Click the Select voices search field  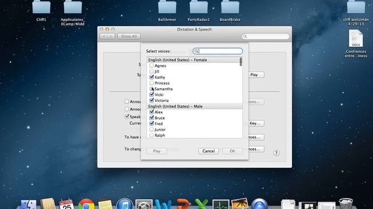pos(217,51)
